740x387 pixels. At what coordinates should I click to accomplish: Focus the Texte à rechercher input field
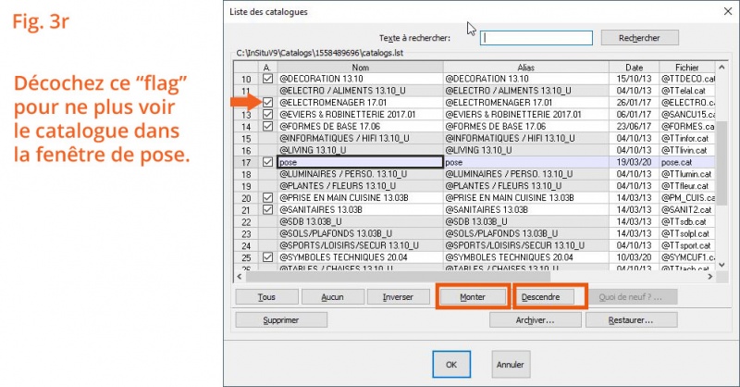537,38
